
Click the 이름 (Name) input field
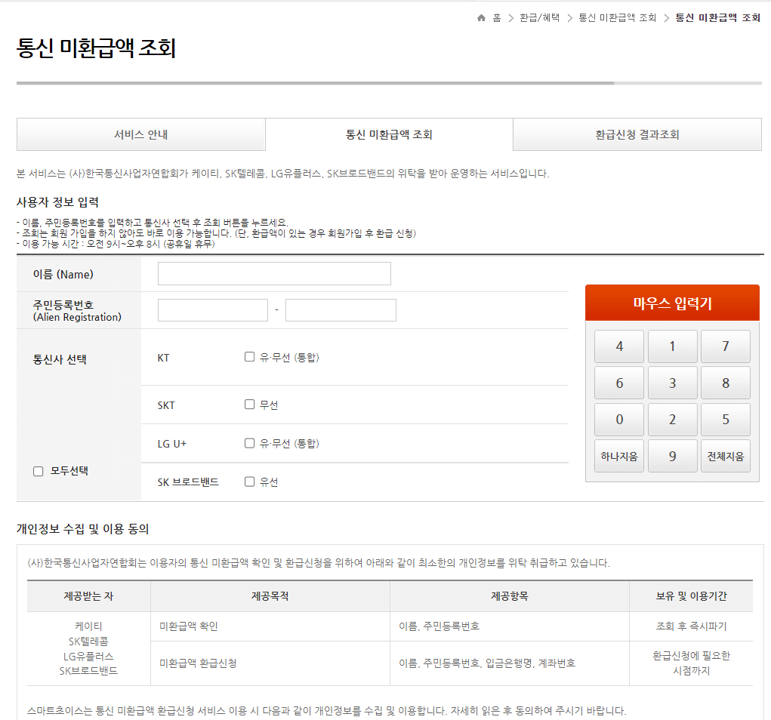click(273, 273)
